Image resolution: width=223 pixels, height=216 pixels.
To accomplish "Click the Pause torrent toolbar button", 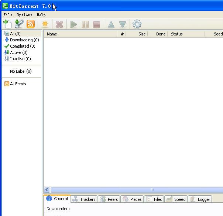I will [85, 24].
